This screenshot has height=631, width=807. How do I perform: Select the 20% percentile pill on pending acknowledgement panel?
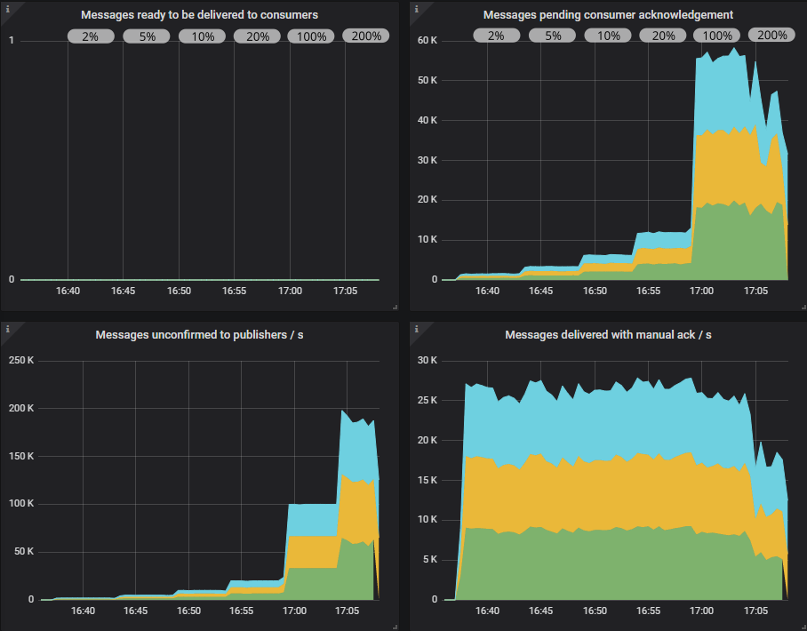662,35
